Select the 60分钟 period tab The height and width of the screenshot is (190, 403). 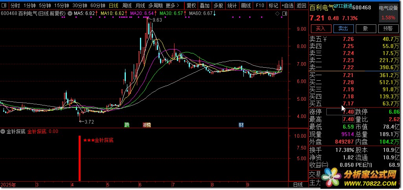(98, 6)
